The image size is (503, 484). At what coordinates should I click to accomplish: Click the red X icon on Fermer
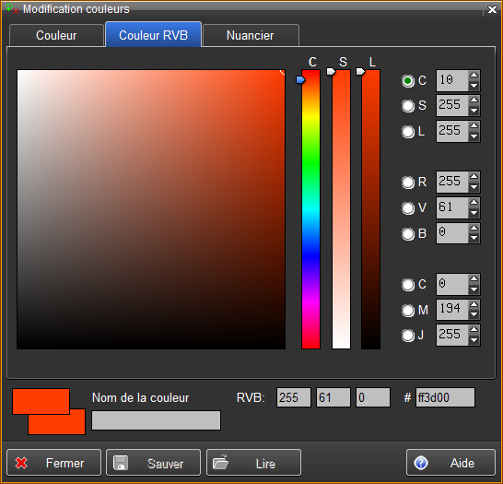click(21, 463)
